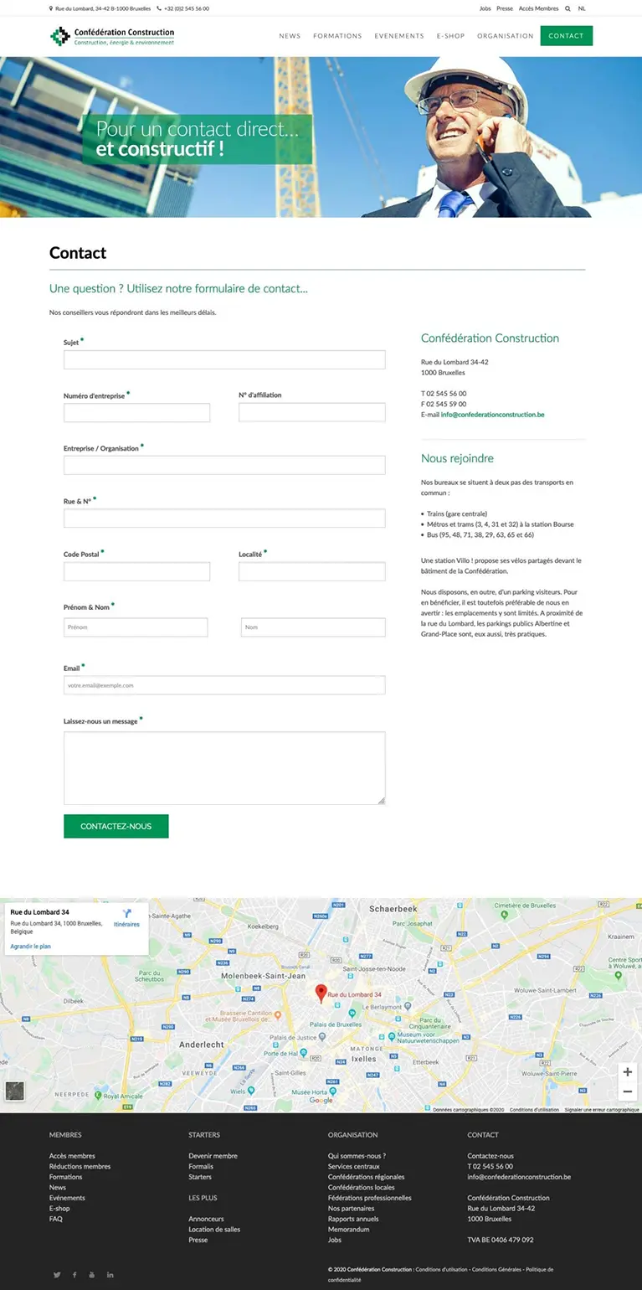This screenshot has width=642, height=1290.
Task: Click the Confédération Construction logo
Action: point(112,36)
